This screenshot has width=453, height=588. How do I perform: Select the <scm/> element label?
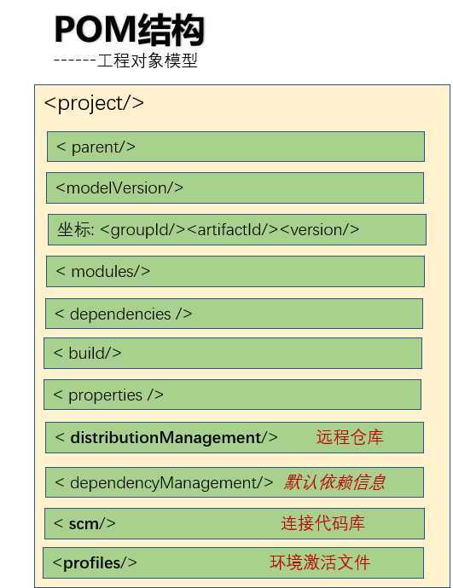[x=84, y=524]
